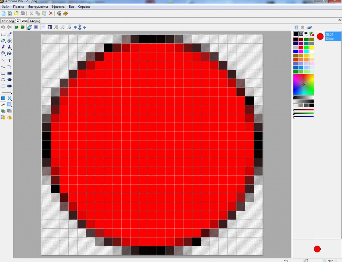Click the red delete X icon
The height and width of the screenshot is (262, 342).
(51, 13)
